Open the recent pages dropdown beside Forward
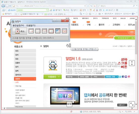139x114 pixels. pos(10,6)
